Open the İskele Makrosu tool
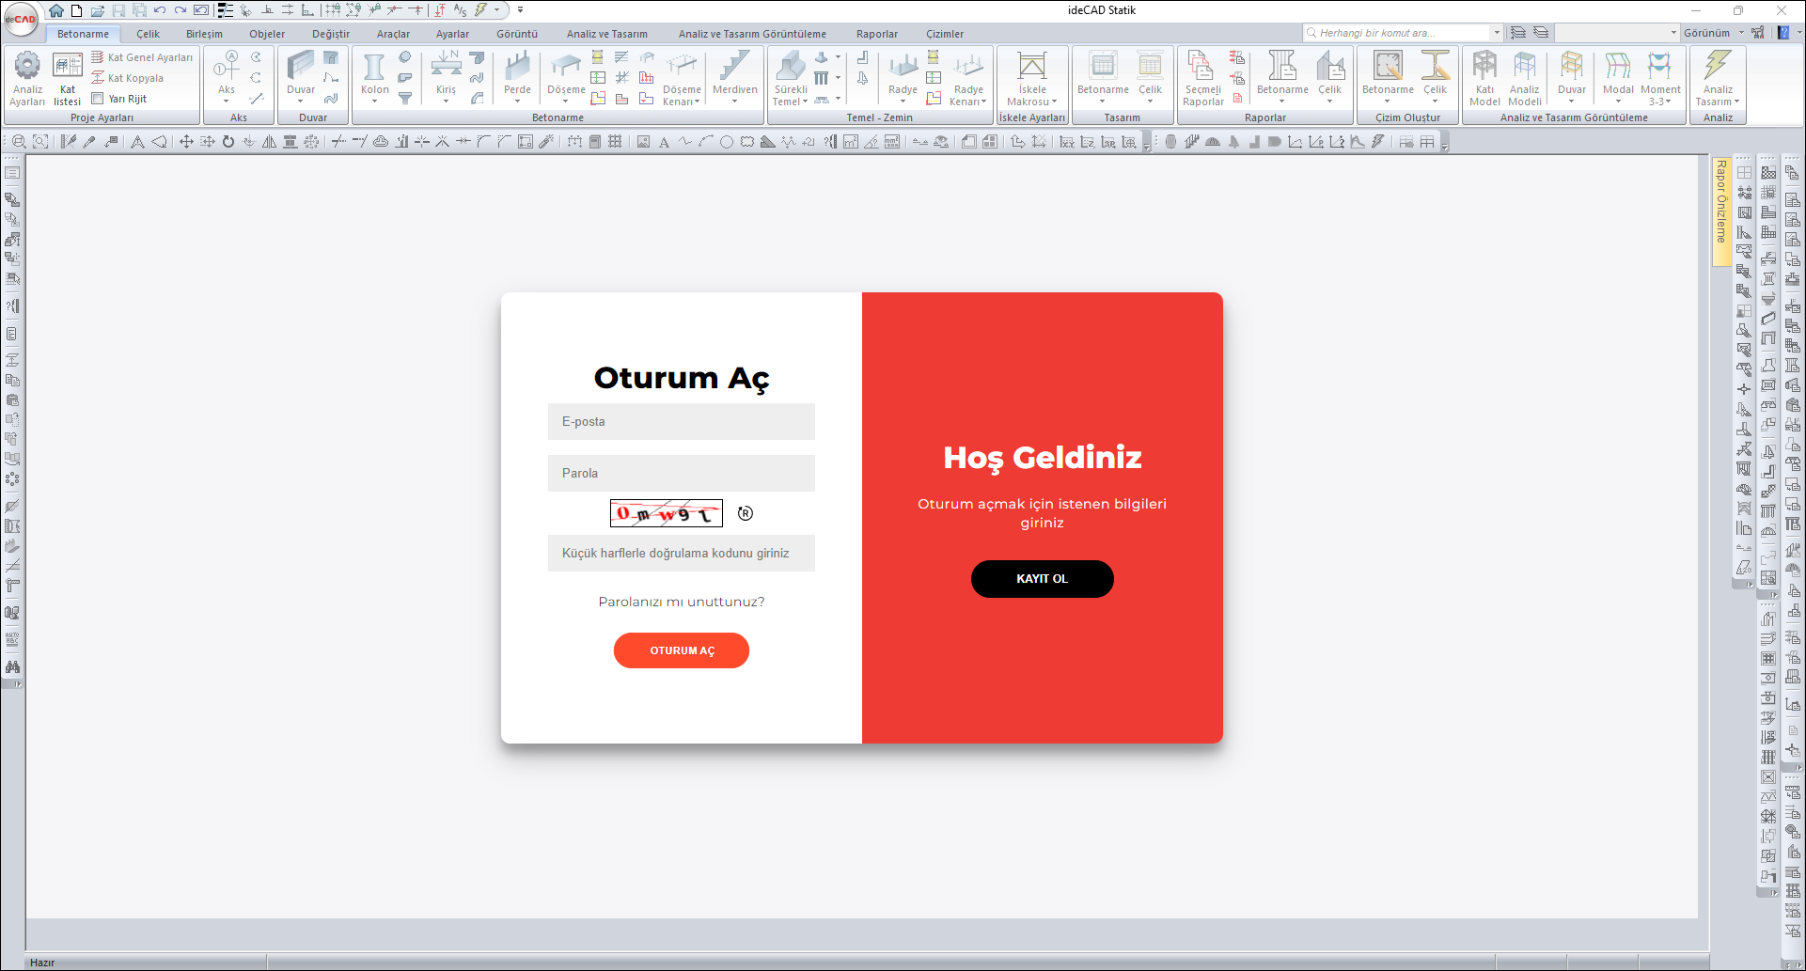 (x=1031, y=68)
